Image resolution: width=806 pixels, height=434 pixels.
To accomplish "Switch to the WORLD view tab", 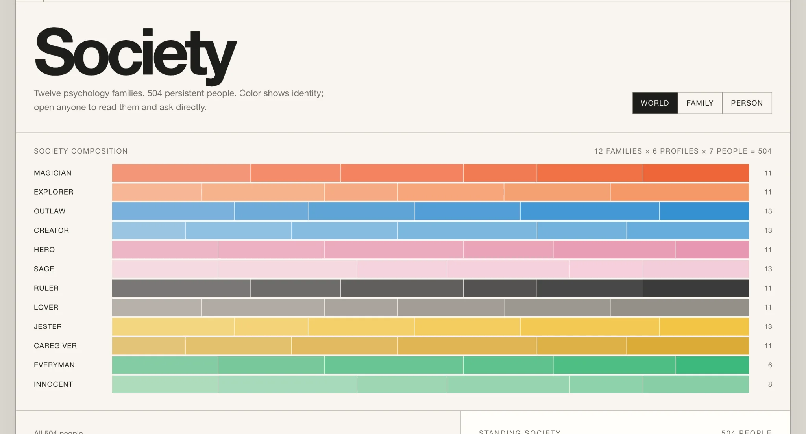I will 655,103.
